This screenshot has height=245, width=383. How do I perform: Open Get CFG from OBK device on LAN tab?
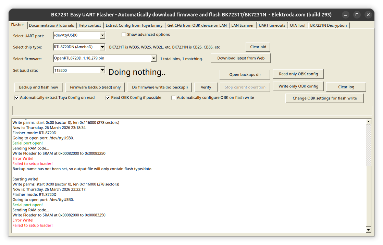197,25
